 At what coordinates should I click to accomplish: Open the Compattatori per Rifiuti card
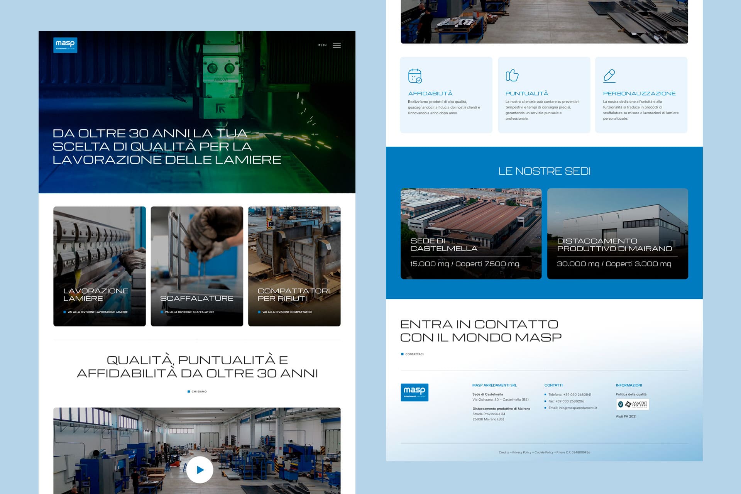click(294, 266)
